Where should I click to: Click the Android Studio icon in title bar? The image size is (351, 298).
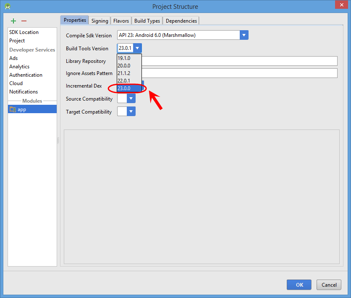[8, 6]
